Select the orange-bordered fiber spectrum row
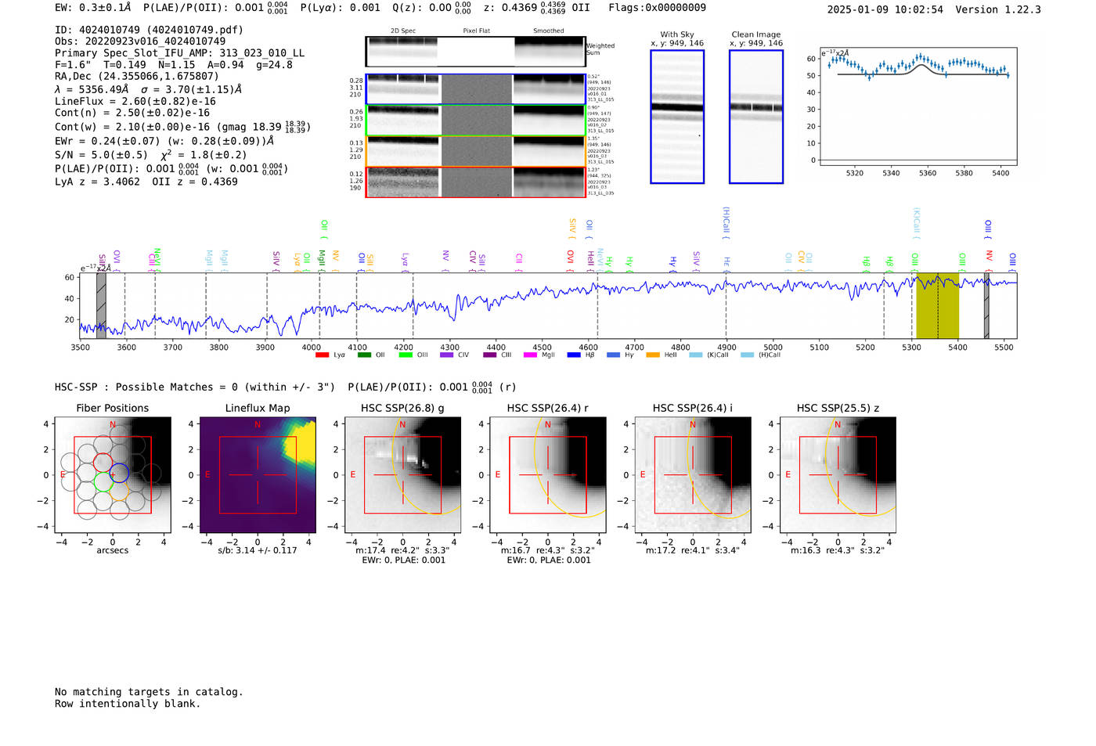 (x=475, y=151)
